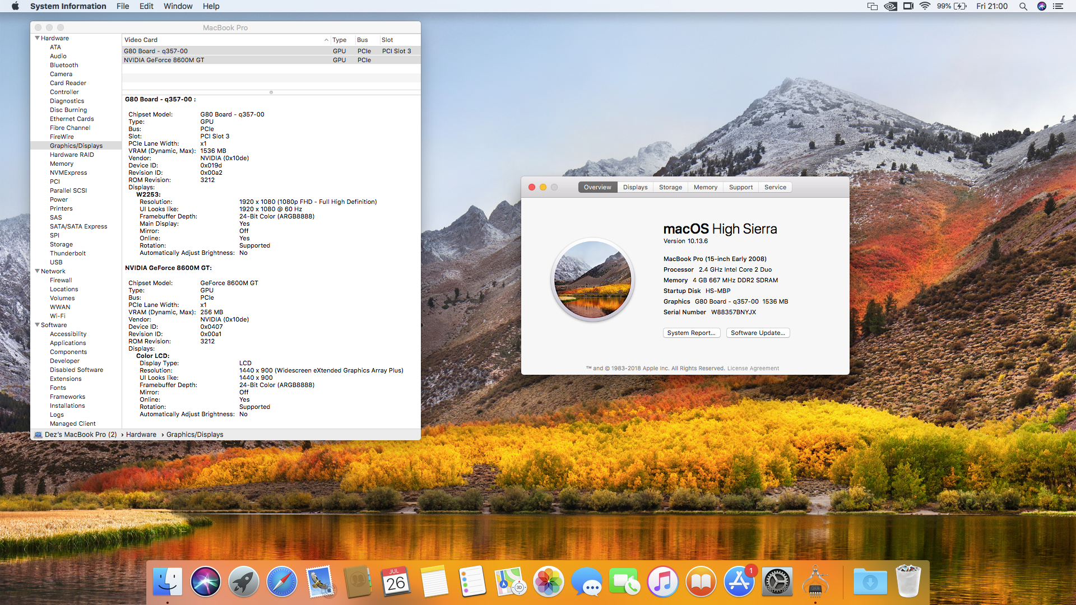1076x605 pixels.
Task: Switch to the Displays tab
Action: [635, 187]
